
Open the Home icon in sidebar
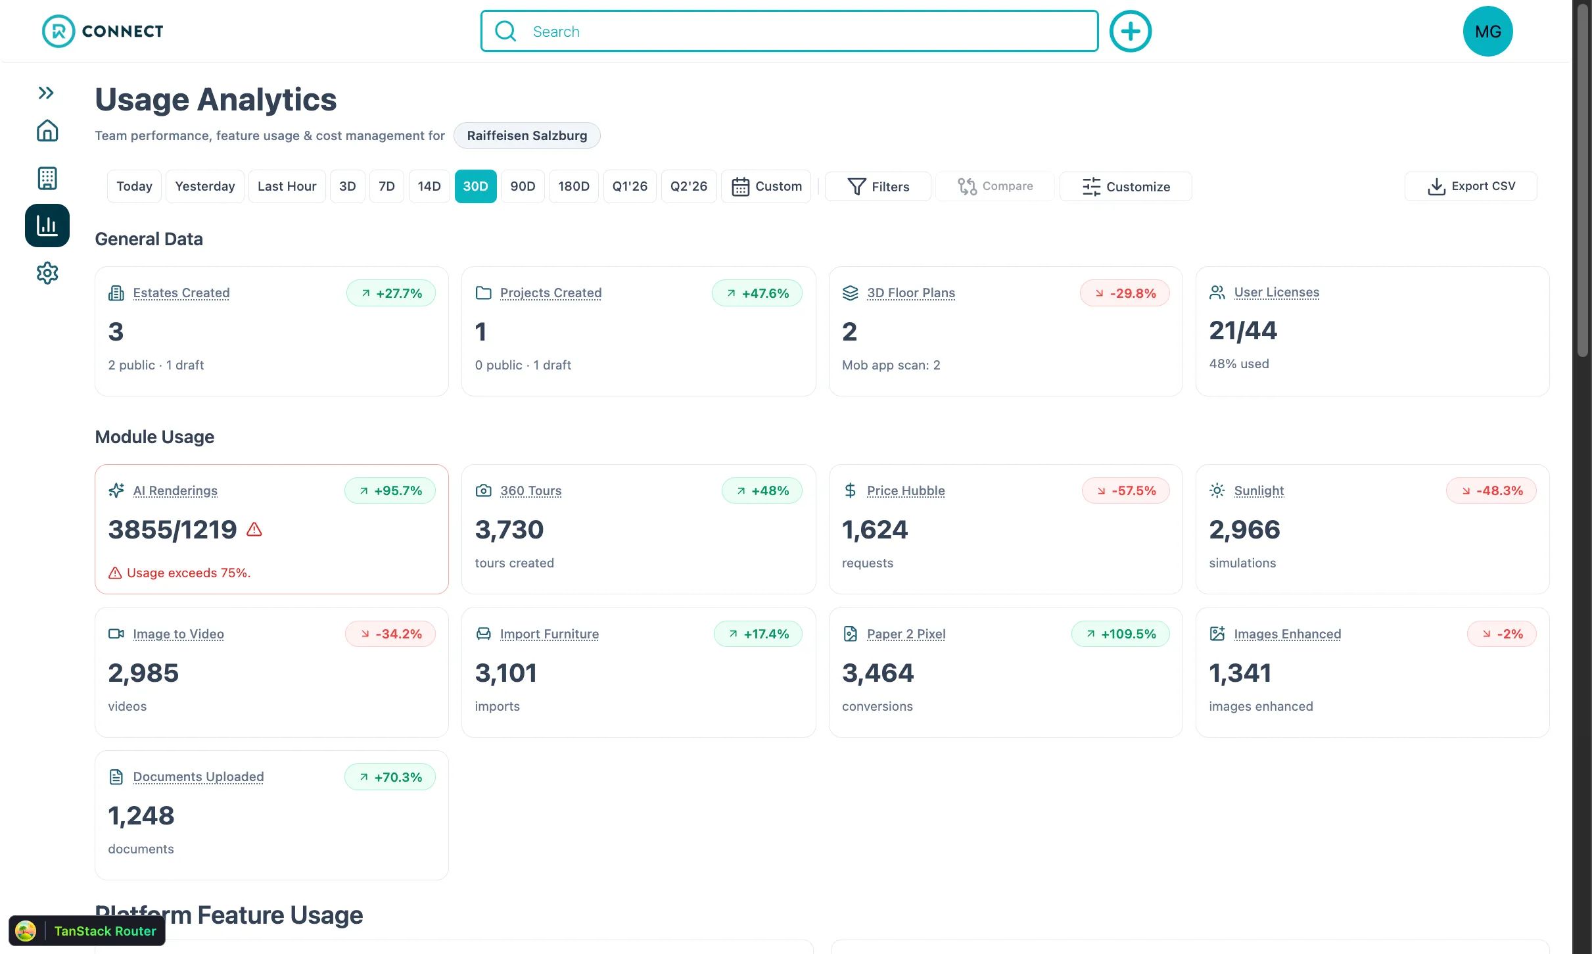click(x=47, y=130)
